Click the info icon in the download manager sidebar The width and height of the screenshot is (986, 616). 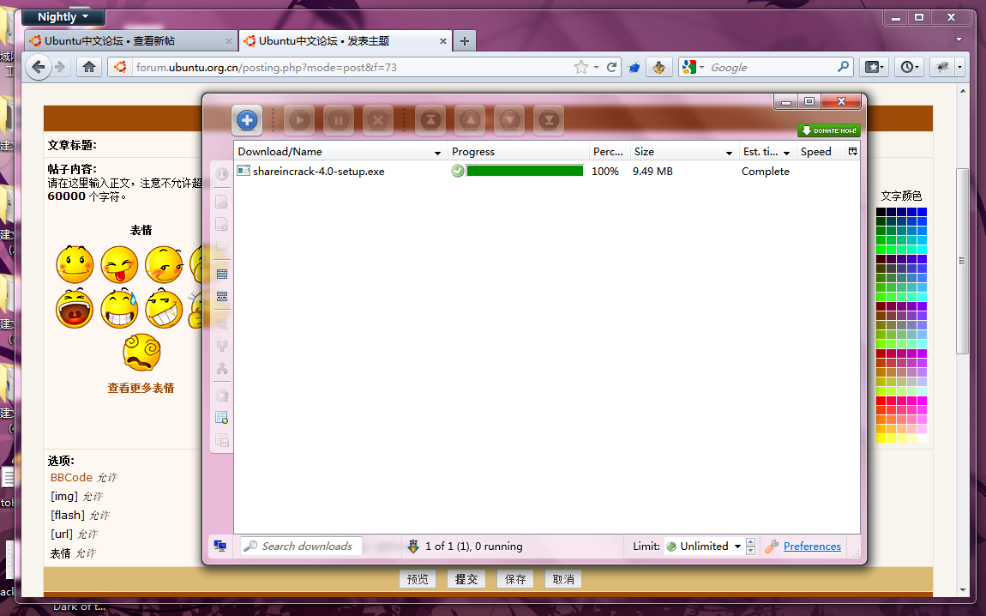click(222, 174)
